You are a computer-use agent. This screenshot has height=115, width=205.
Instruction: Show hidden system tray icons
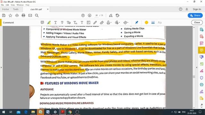172,112
